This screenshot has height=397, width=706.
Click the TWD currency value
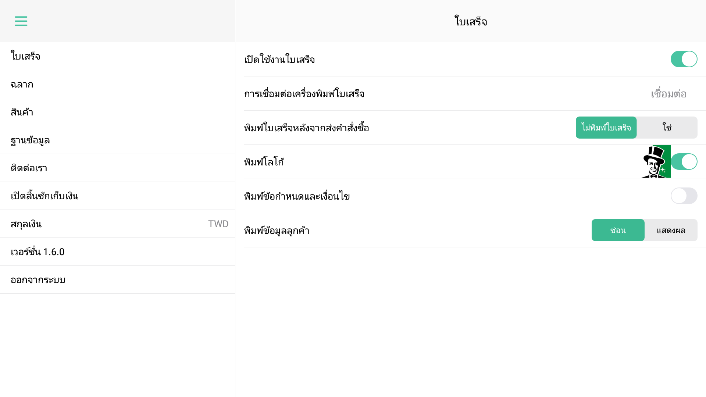point(218,224)
